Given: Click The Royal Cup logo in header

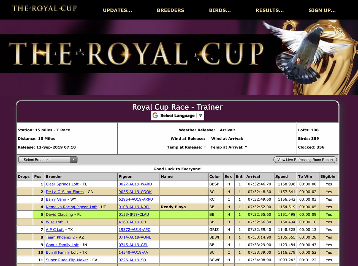Looking at the screenshot, I should [x=45, y=9].
